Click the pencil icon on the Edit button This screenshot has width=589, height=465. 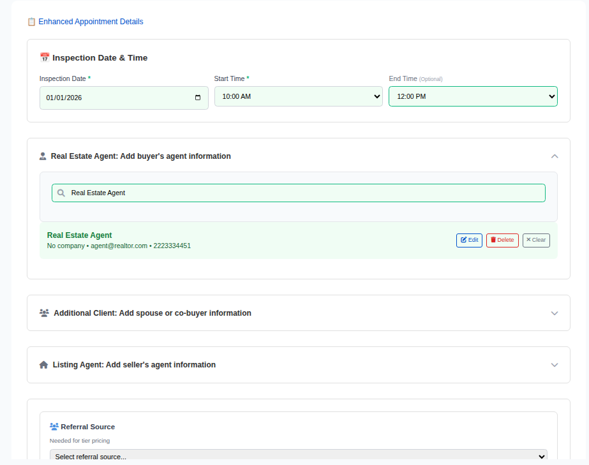(463, 240)
